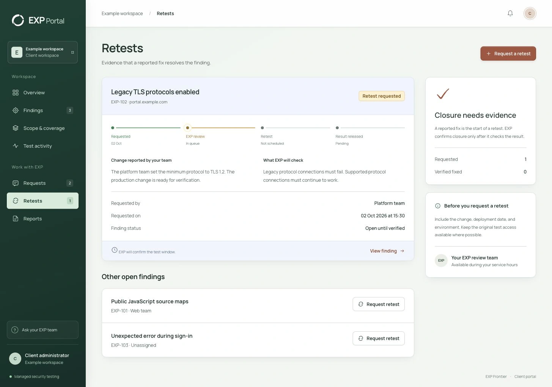552x387 pixels.
Task: Click the Reports document icon
Action: 16,218
